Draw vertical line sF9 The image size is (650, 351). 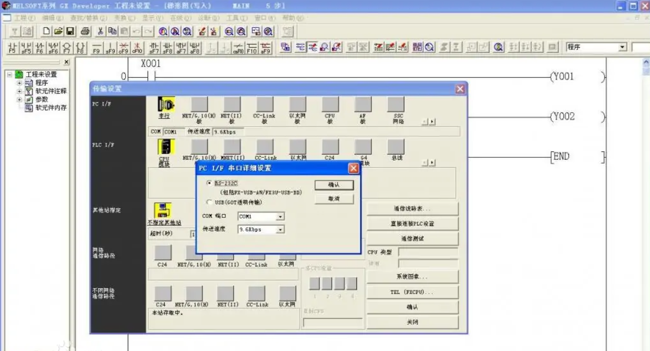coord(110,48)
